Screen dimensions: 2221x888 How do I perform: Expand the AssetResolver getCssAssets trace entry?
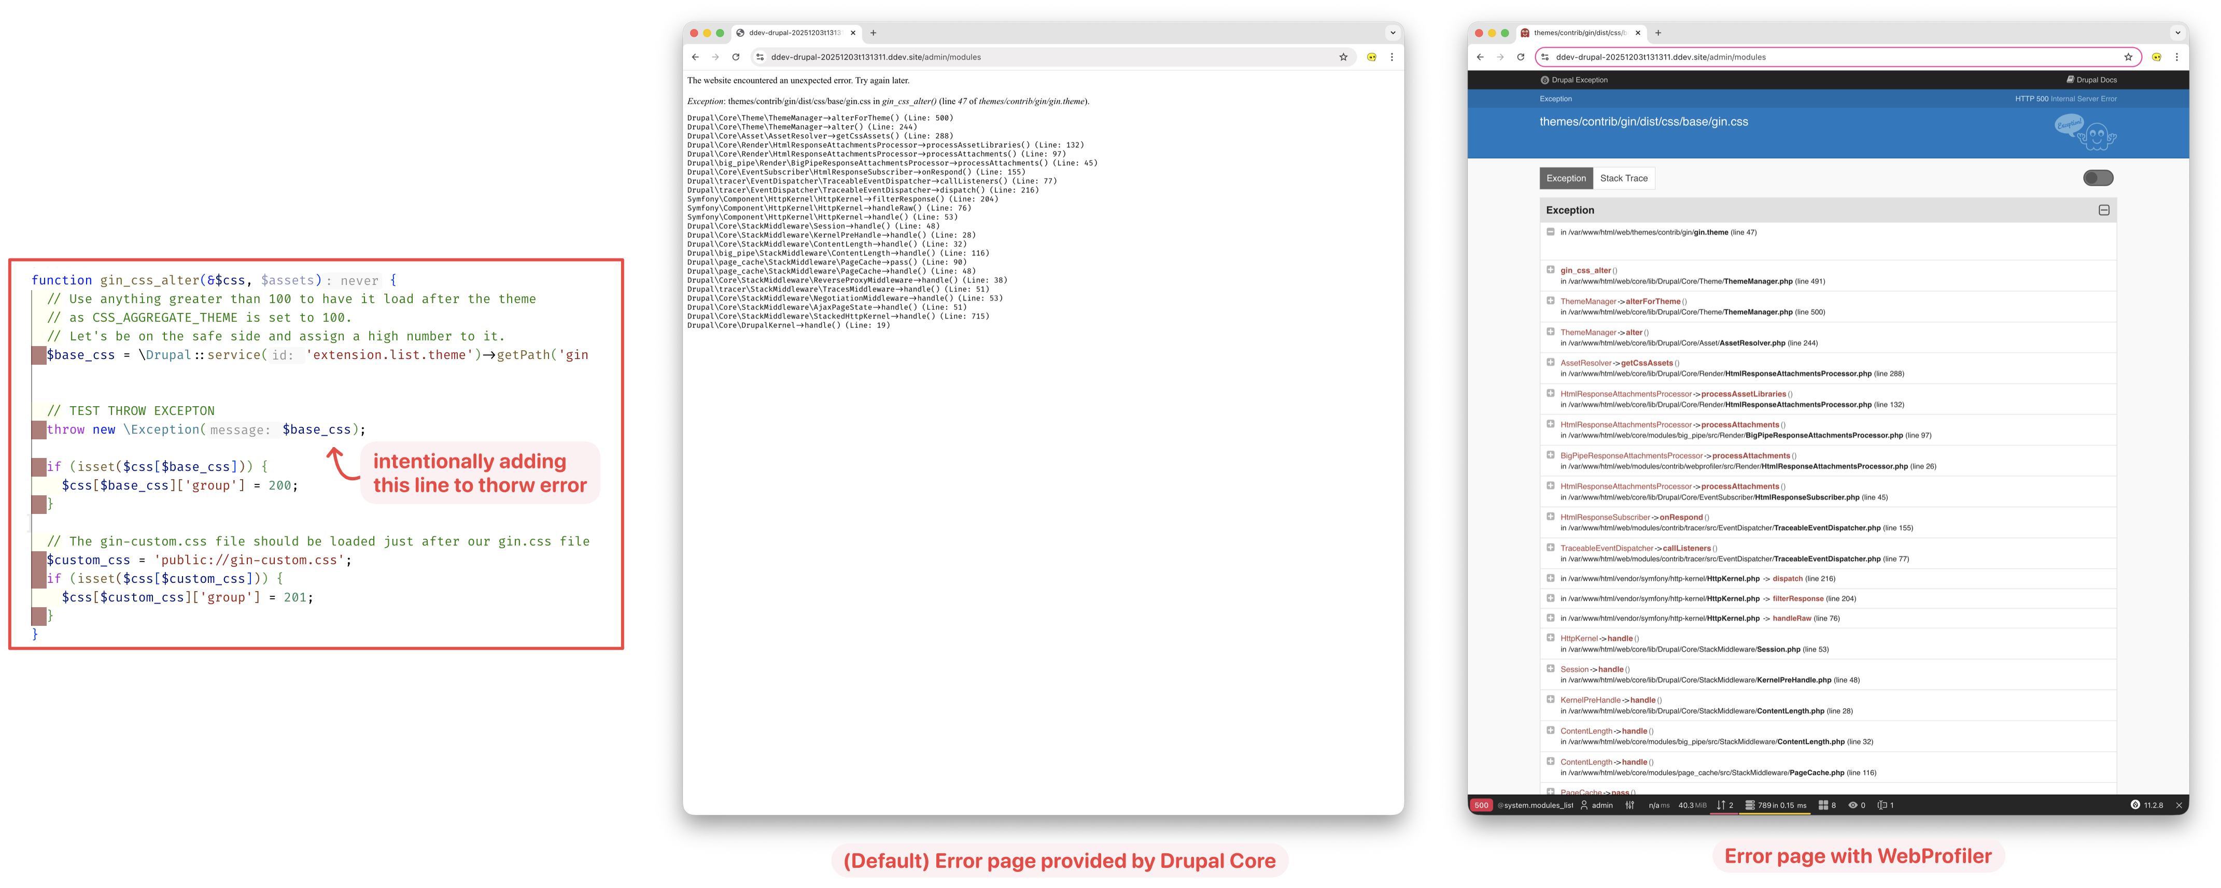click(1550, 363)
